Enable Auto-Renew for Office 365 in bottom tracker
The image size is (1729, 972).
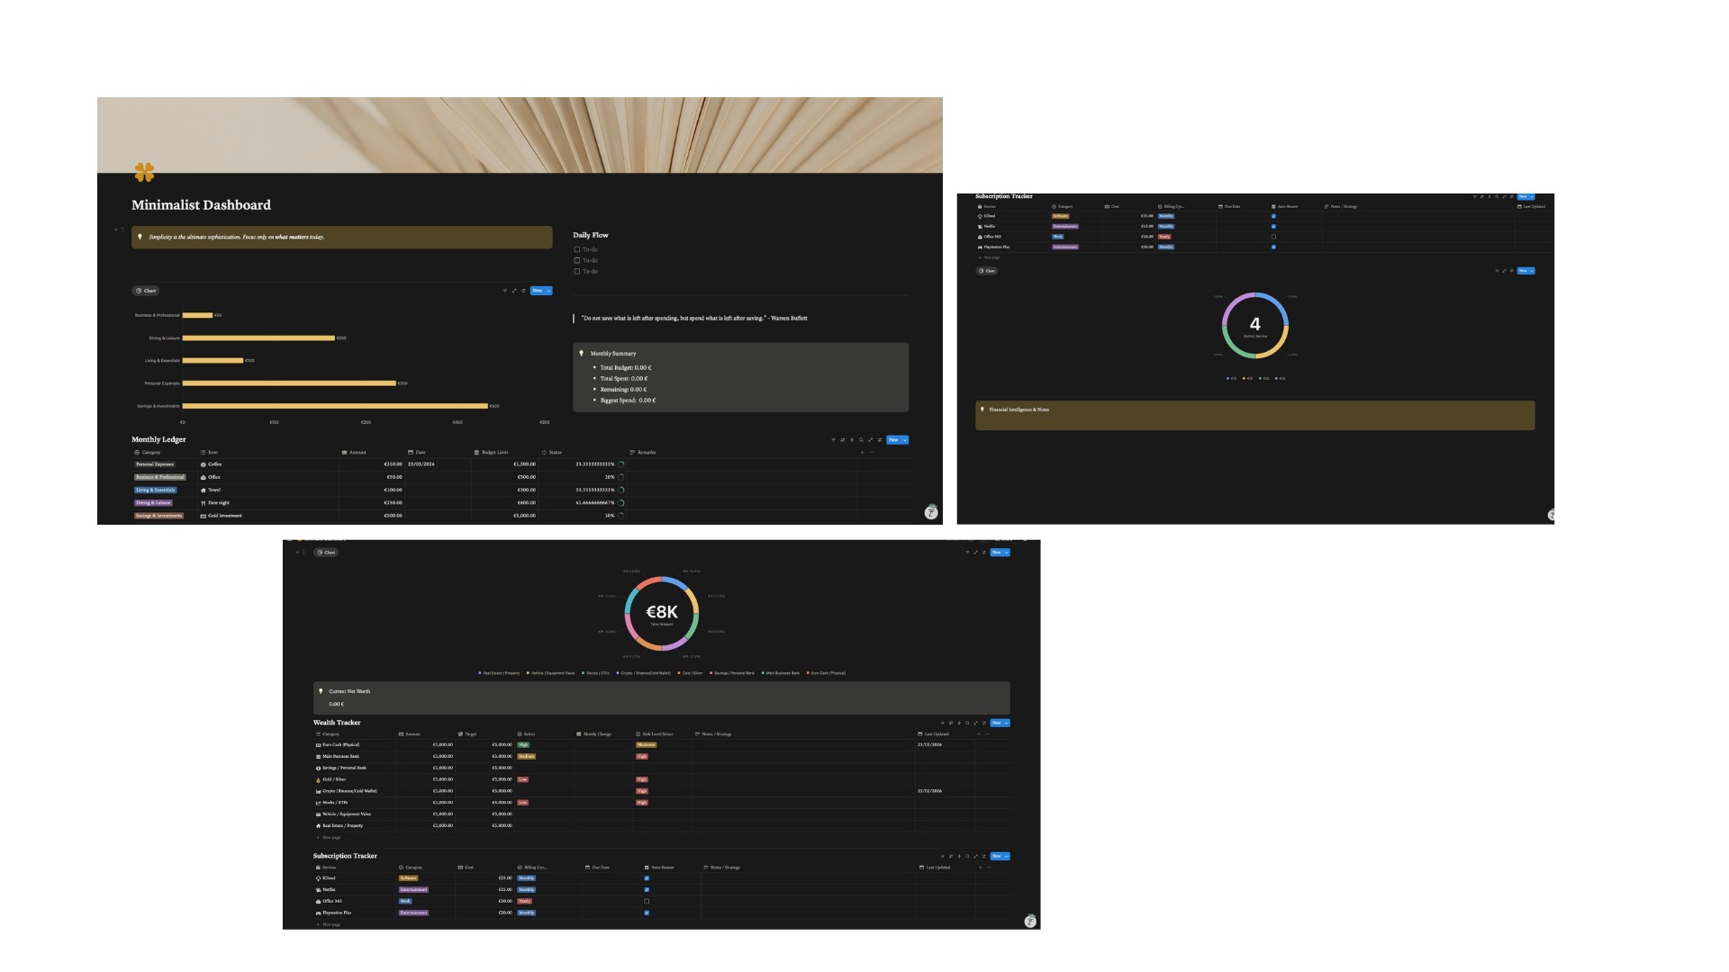click(647, 901)
